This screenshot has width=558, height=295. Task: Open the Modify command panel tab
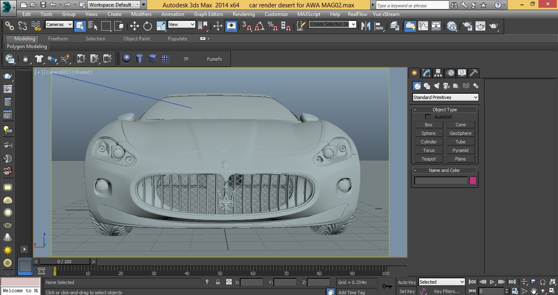pyautogui.click(x=426, y=73)
